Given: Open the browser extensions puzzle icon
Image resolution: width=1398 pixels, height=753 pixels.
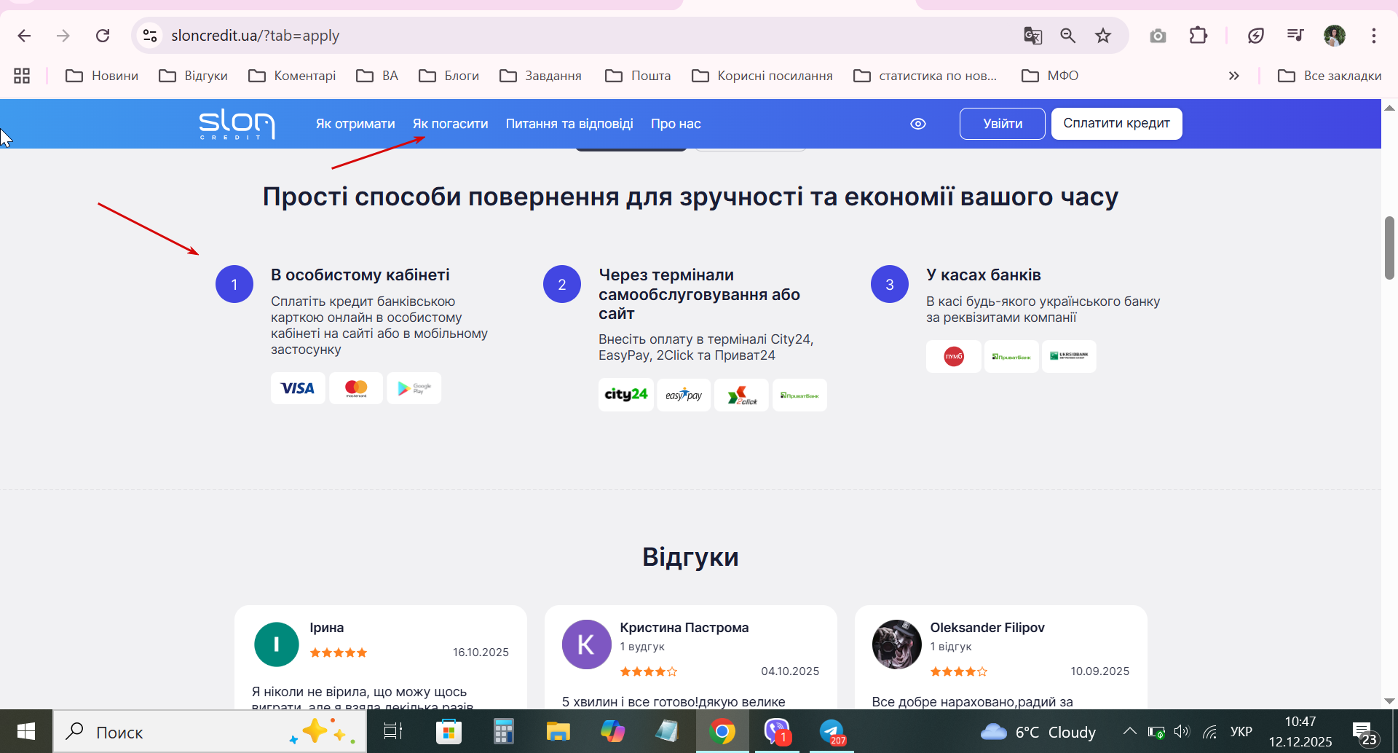Looking at the screenshot, I should [1198, 36].
